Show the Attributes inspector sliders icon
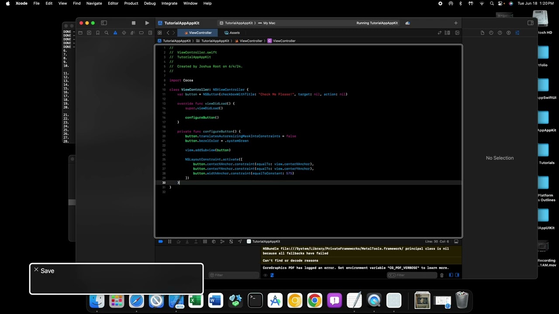This screenshot has height=314, width=559. (517, 33)
